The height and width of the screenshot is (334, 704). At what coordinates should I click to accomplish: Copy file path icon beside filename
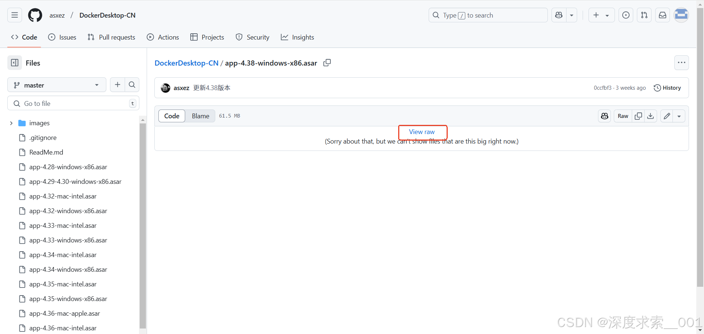click(327, 63)
